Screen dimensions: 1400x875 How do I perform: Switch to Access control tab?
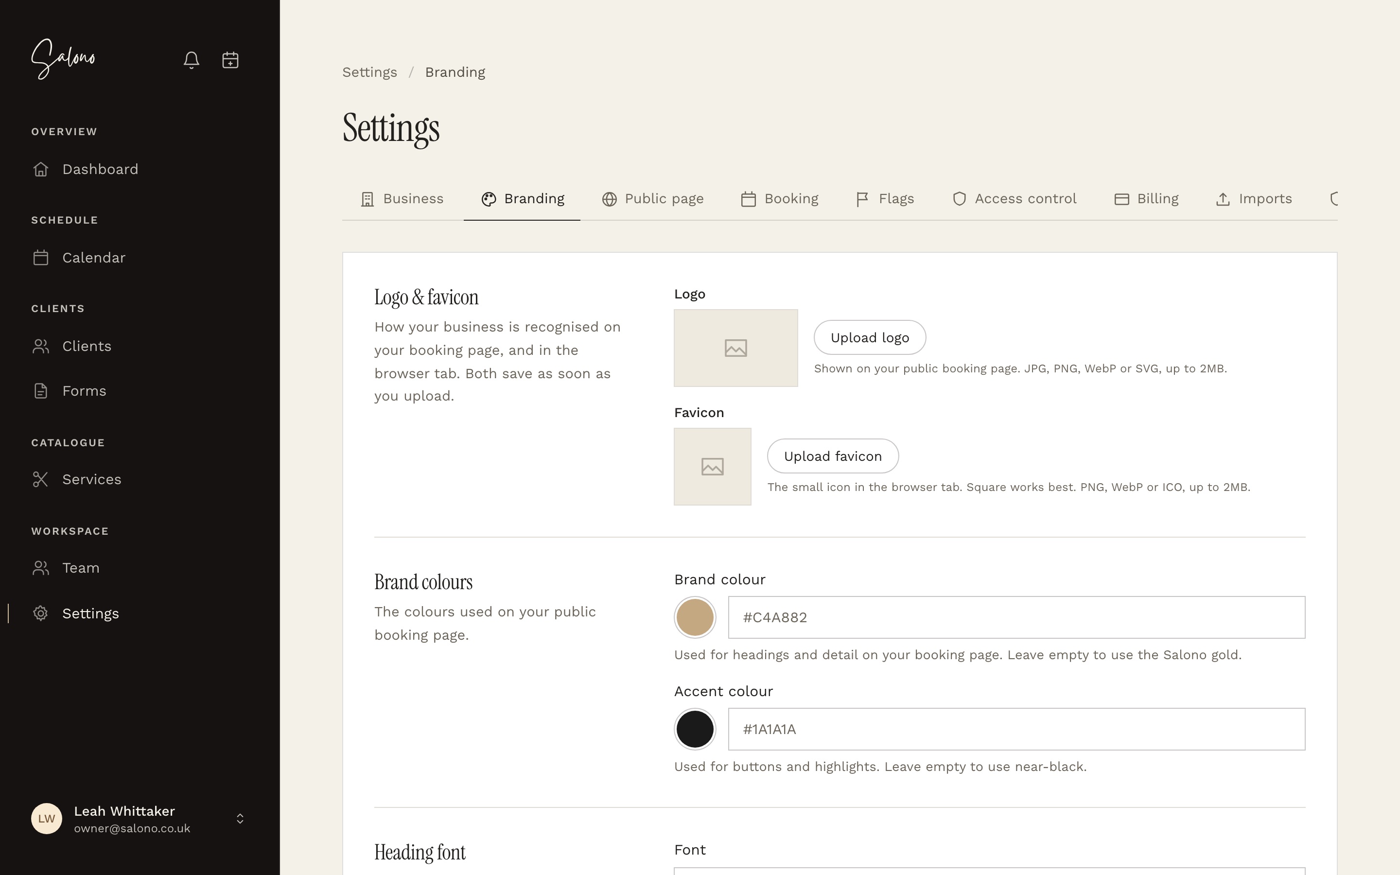pos(1014,199)
